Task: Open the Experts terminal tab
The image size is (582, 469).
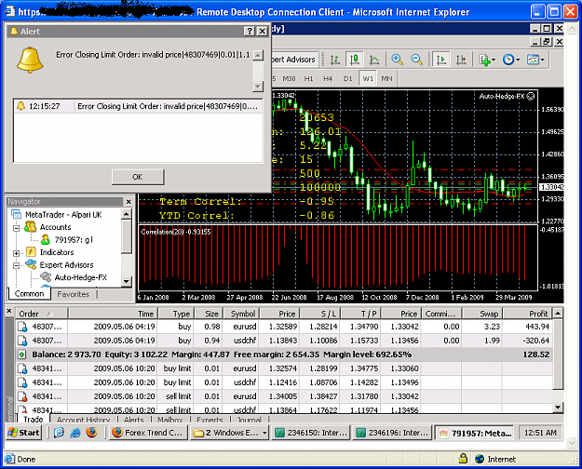Action: point(210,420)
